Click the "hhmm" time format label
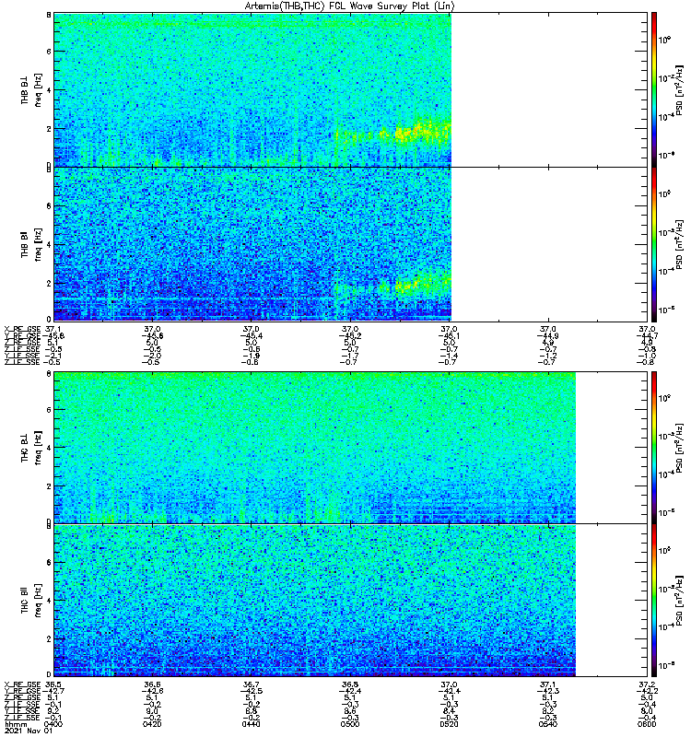Screen dimensions: 691x737 click(17, 724)
